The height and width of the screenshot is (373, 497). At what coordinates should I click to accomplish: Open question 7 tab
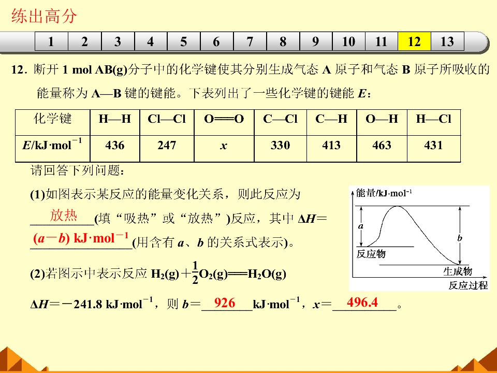(250, 41)
